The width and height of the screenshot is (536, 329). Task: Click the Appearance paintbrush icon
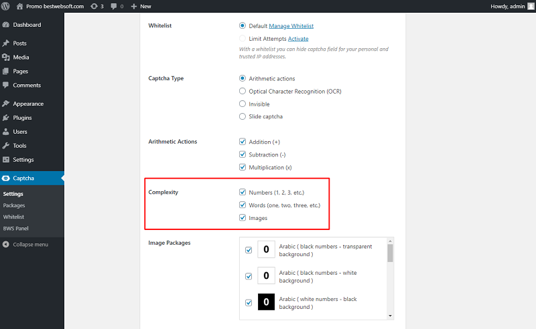6,104
